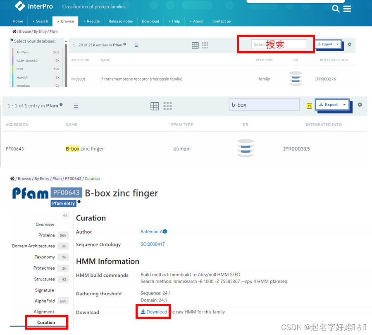Open IPR000276 integrated entry
This screenshot has height=335, width=372.
(x=325, y=79)
